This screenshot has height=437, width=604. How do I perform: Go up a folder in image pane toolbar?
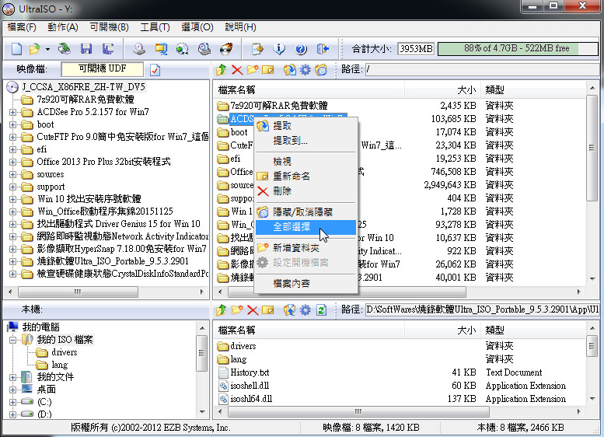[221, 70]
